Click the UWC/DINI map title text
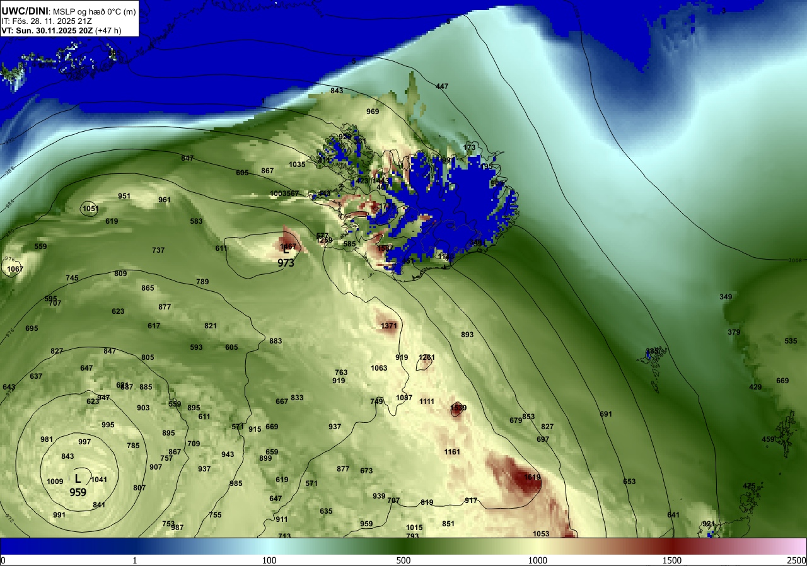Image resolution: width=807 pixels, height=566 pixels. click(24, 10)
